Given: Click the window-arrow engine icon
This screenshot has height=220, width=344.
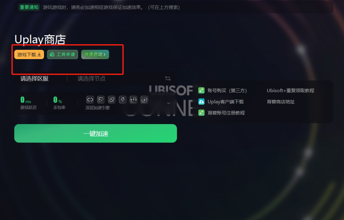Looking at the screenshot, I should point(101,100).
